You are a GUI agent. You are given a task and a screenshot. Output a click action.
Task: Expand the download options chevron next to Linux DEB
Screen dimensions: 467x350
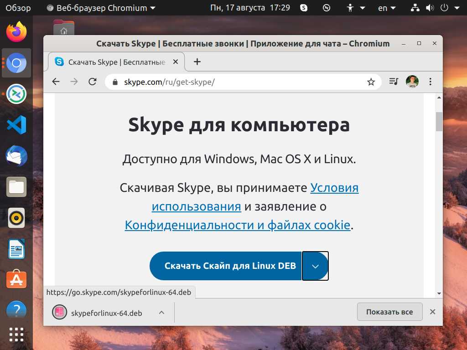click(x=315, y=266)
